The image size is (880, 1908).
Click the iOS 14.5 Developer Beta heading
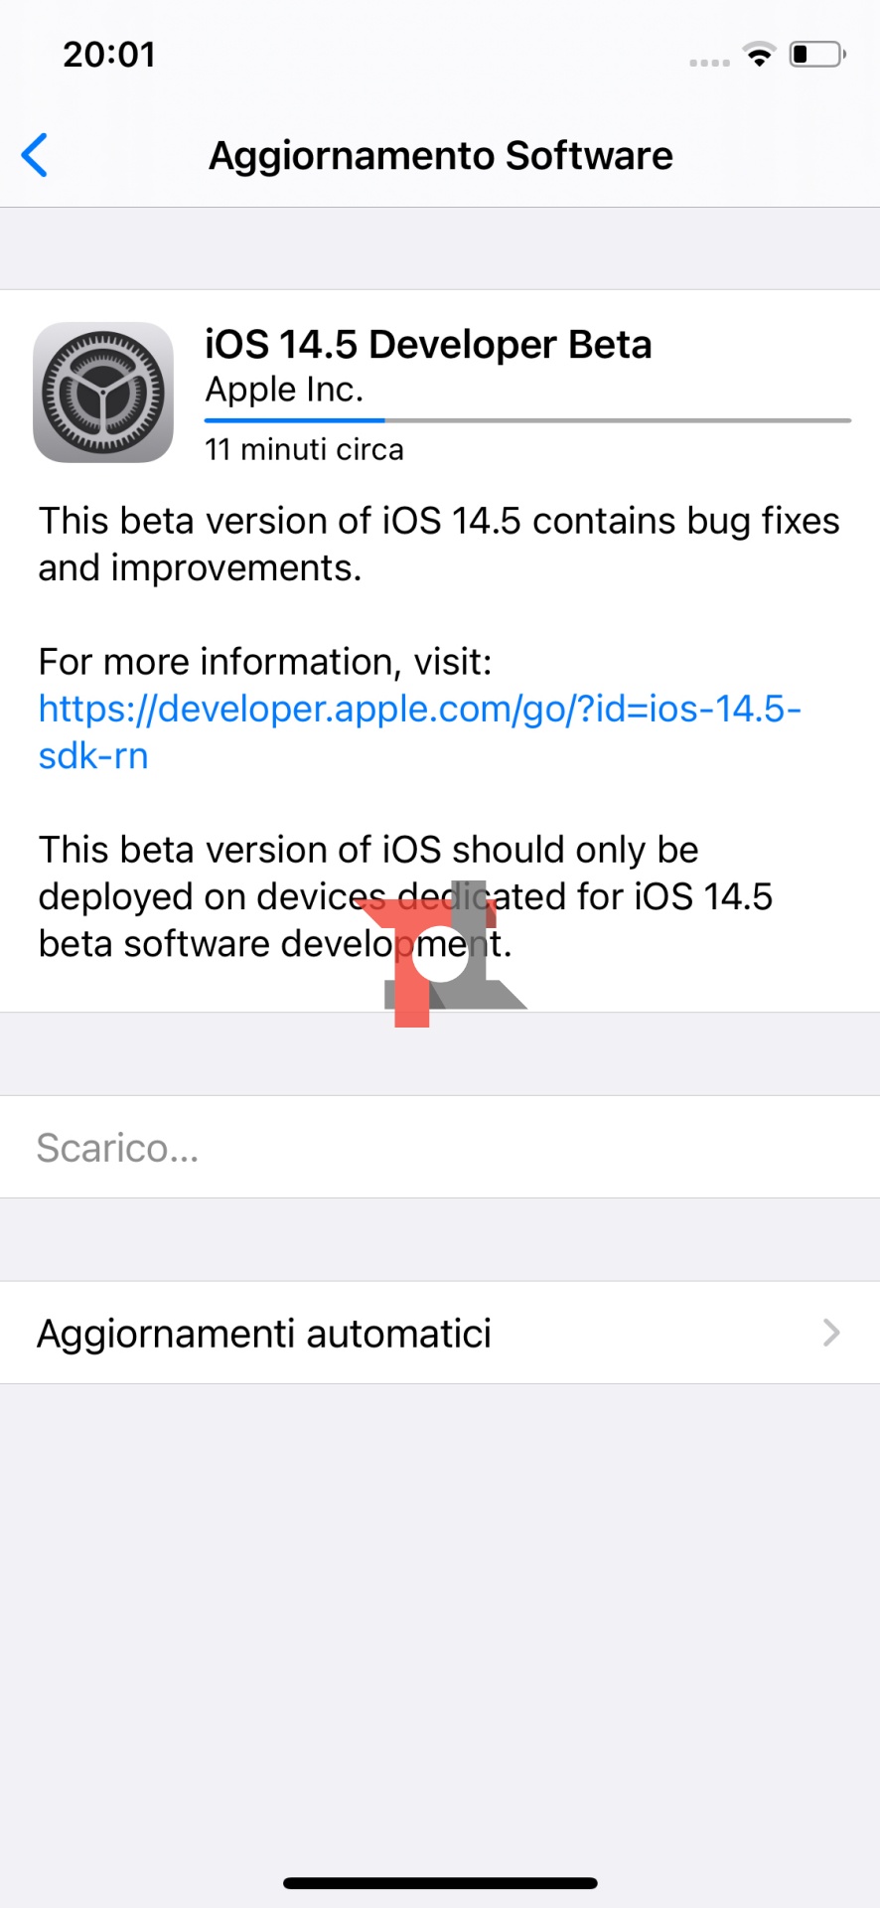coord(428,345)
